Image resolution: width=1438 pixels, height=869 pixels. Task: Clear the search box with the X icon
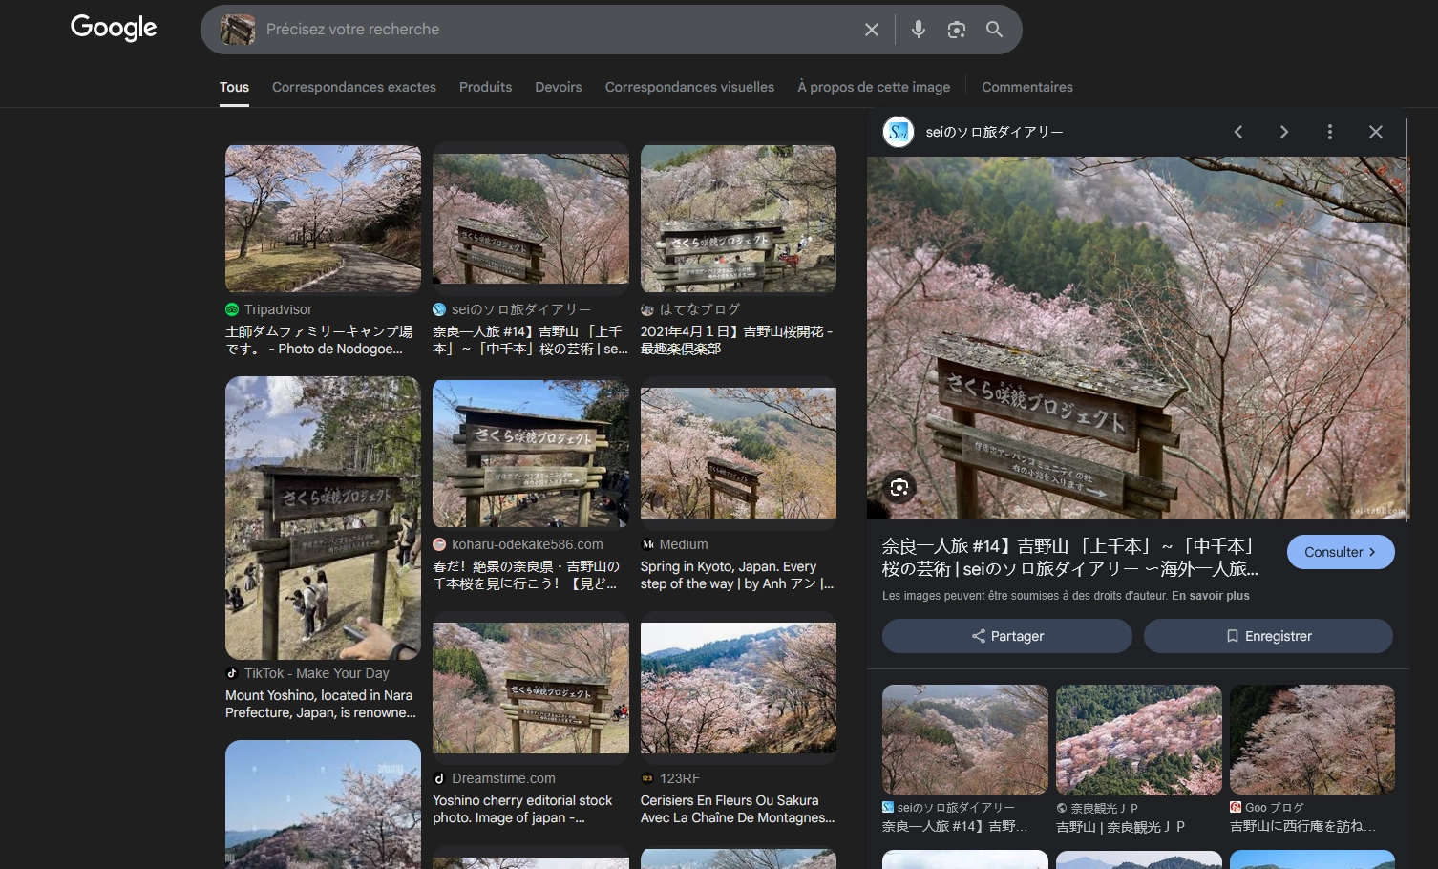pos(871,30)
